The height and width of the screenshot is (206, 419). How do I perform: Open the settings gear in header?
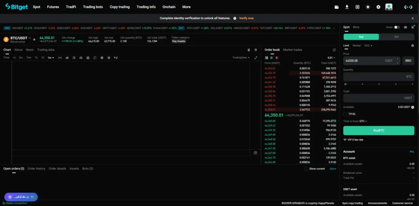pyautogui.click(x=378, y=7)
